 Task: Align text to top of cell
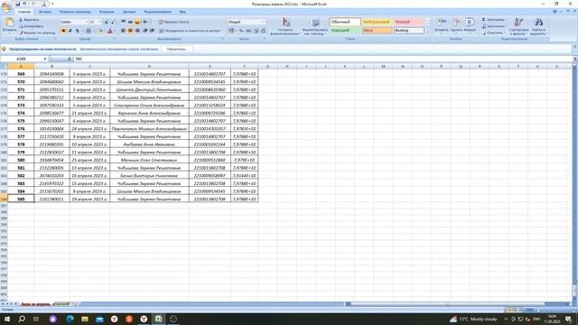click(123, 22)
